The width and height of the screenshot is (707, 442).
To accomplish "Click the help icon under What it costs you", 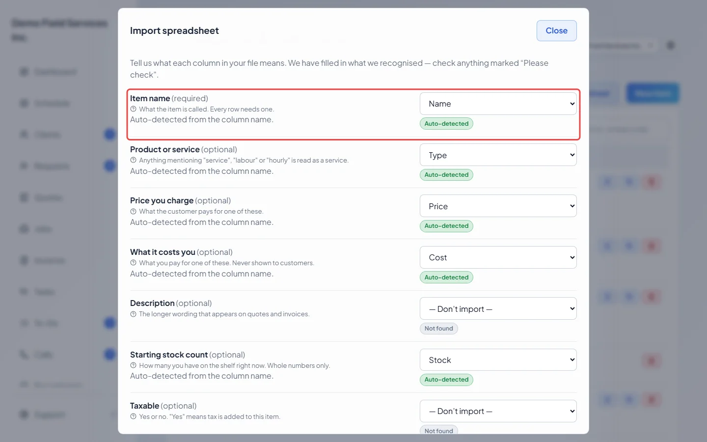I will pos(133,263).
